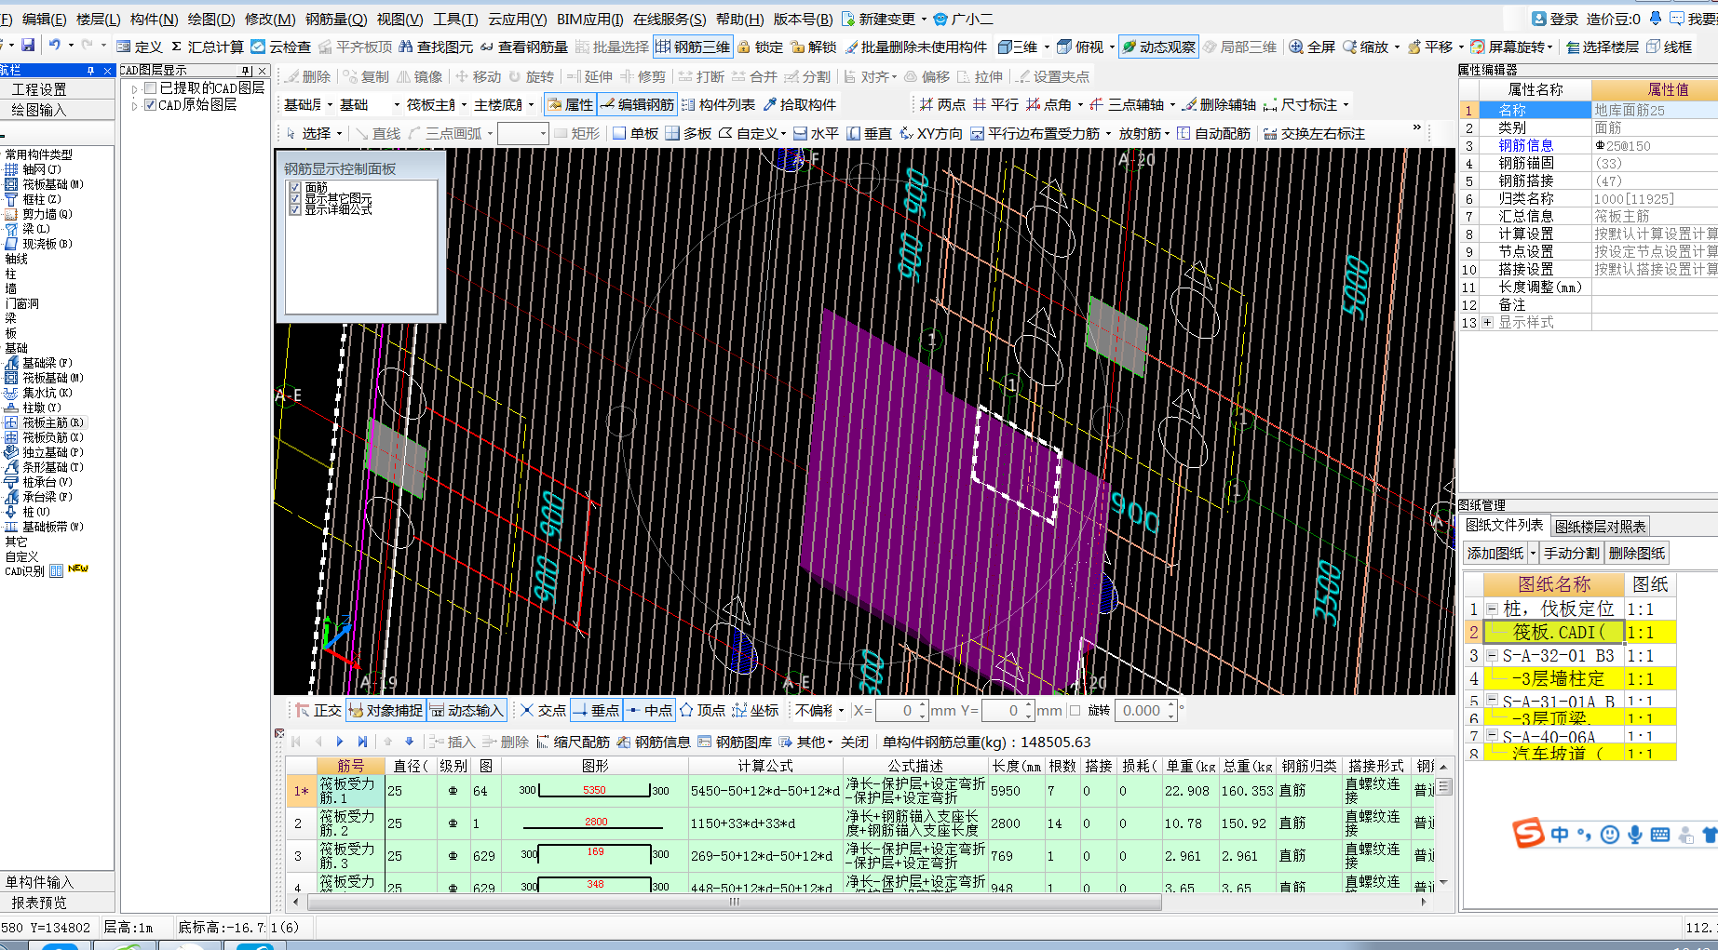Click 查找图元 find element tool

tap(435, 47)
